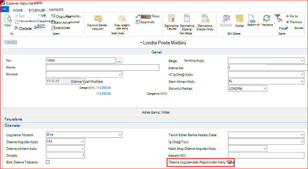Open Dengemiz (ICY) 113,058.06 link
The image size is (308, 169).
tap(103, 94)
